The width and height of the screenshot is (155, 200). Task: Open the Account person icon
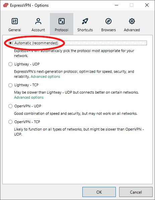pos(38,21)
